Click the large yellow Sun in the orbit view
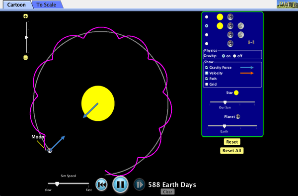Viewport: 298px width, 196px height. tap(98, 103)
